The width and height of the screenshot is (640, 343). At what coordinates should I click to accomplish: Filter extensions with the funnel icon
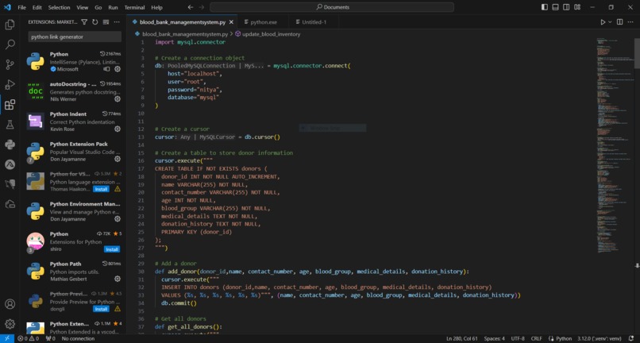coord(84,22)
